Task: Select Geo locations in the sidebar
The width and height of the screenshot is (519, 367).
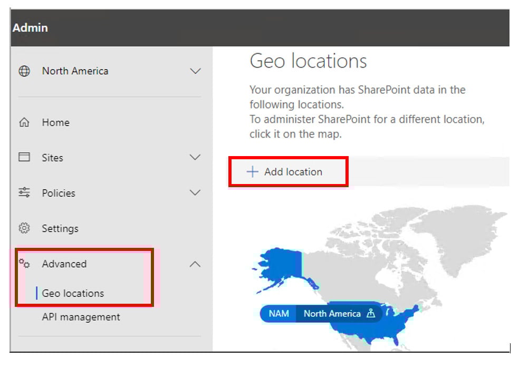Action: click(73, 293)
